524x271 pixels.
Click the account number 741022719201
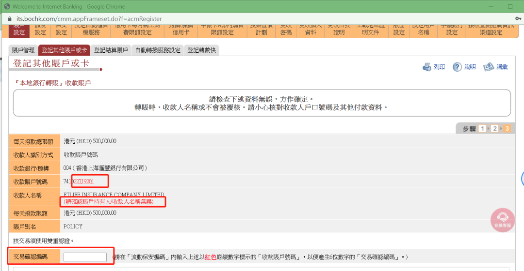[x=79, y=181]
